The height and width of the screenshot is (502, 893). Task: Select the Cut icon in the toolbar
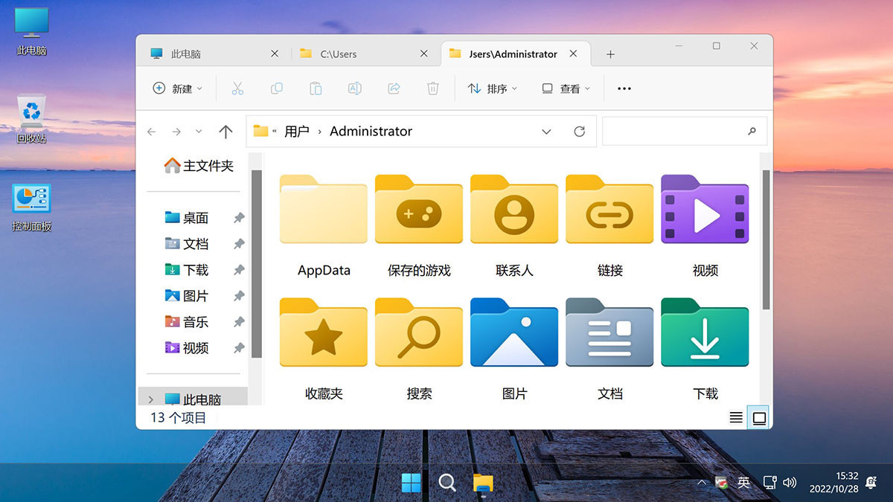click(237, 88)
